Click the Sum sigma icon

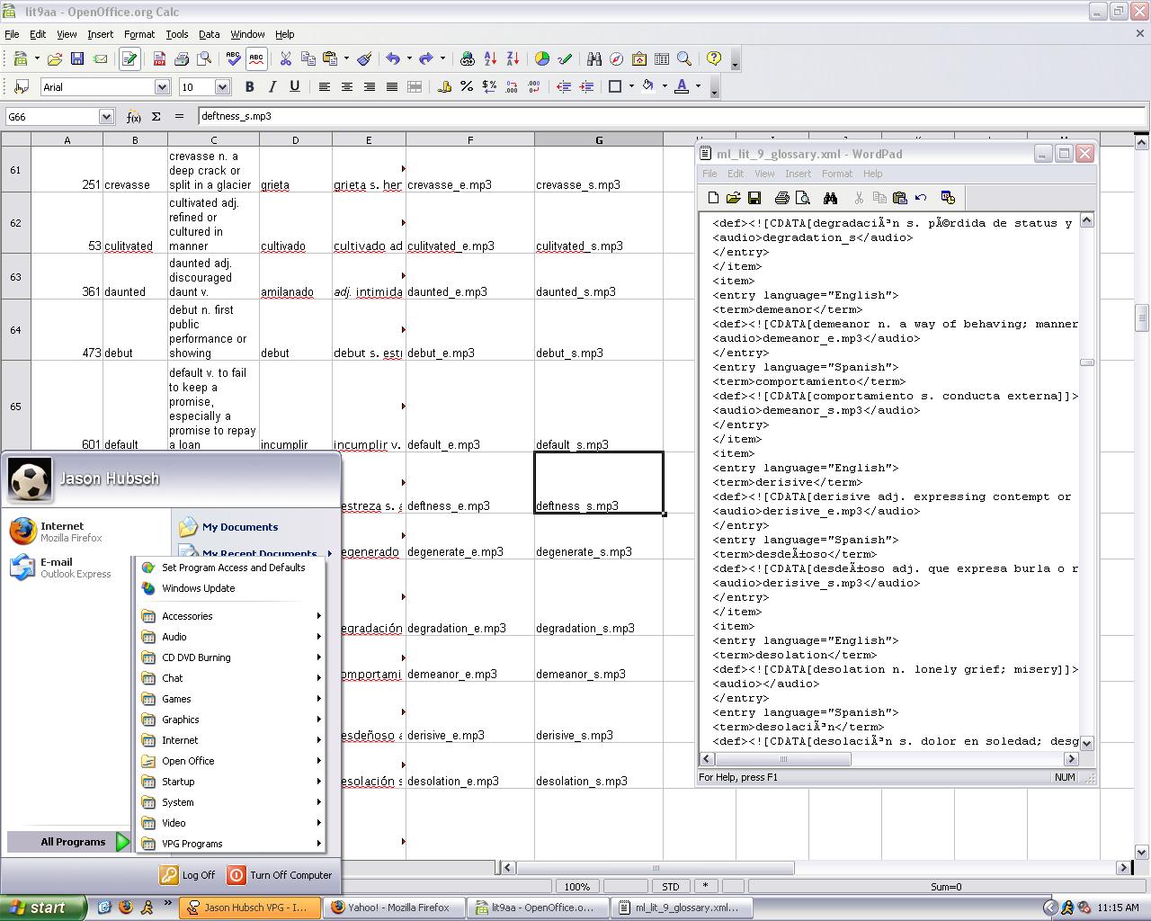[x=156, y=117]
